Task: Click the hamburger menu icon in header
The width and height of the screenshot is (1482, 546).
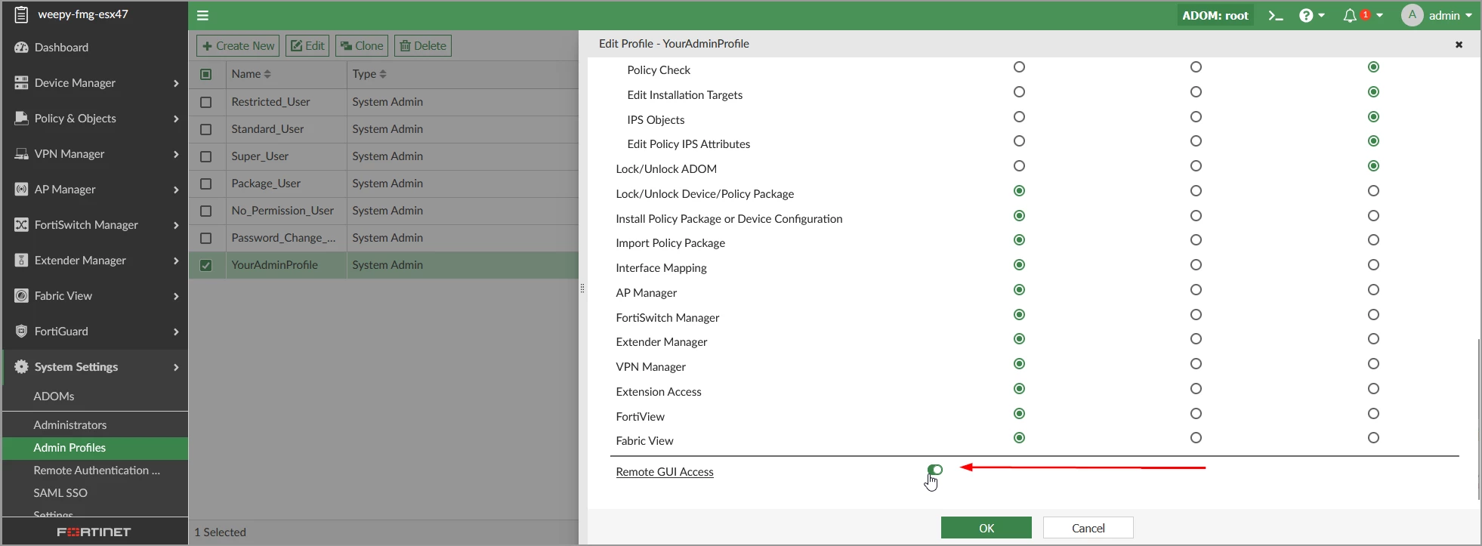Action: [x=202, y=15]
